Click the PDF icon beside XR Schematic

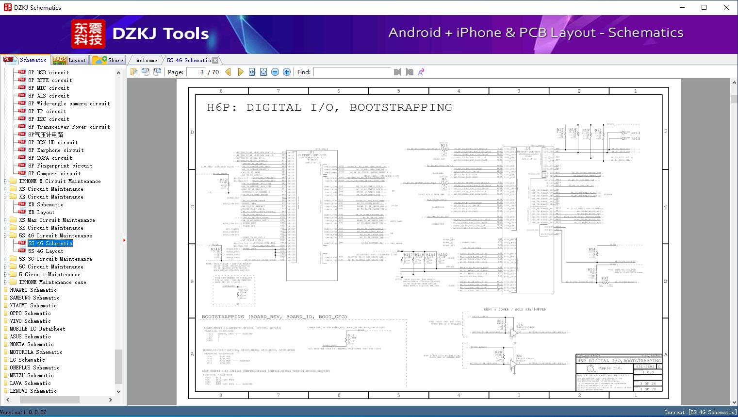(x=22, y=204)
